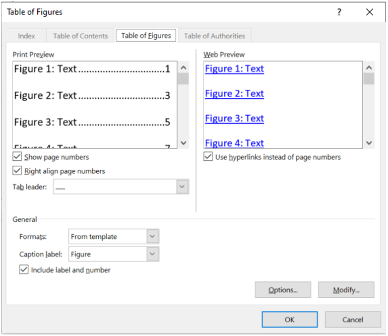This screenshot has height=336, width=388.
Task: Open the Caption label dropdown
Action: click(x=152, y=254)
